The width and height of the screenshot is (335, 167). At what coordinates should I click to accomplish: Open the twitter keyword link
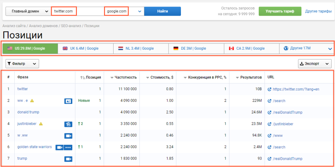23,89
